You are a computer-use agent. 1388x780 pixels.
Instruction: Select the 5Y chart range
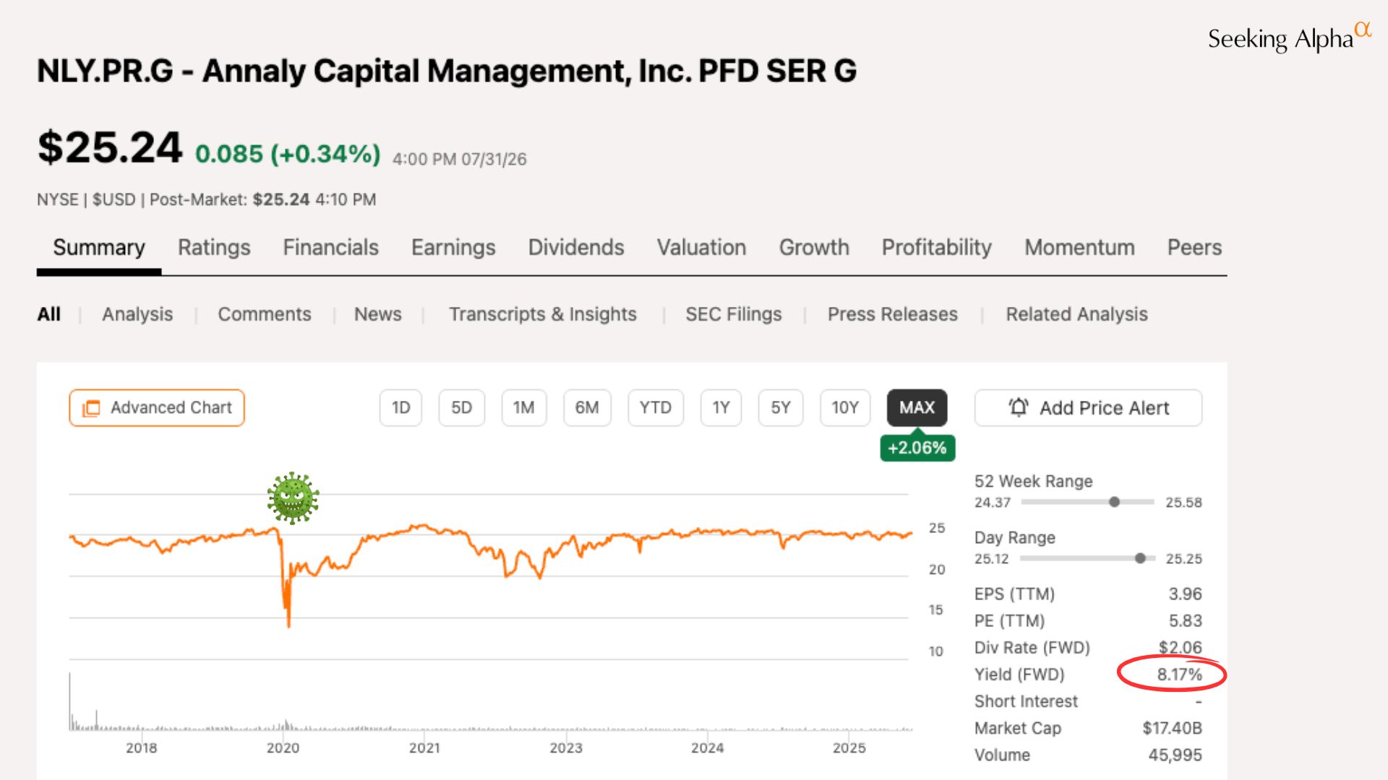point(781,407)
